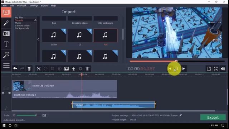Open the Windows notification center
Screen dimensions: 229x129
(223, 125)
